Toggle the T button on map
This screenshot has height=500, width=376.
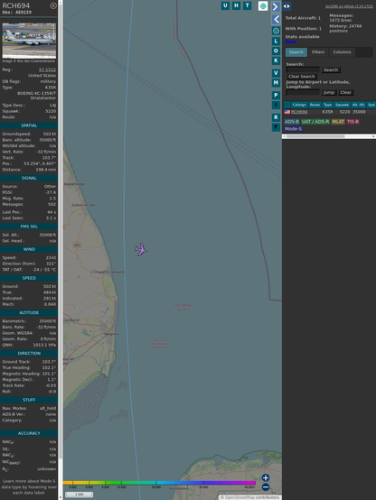[x=247, y=5]
